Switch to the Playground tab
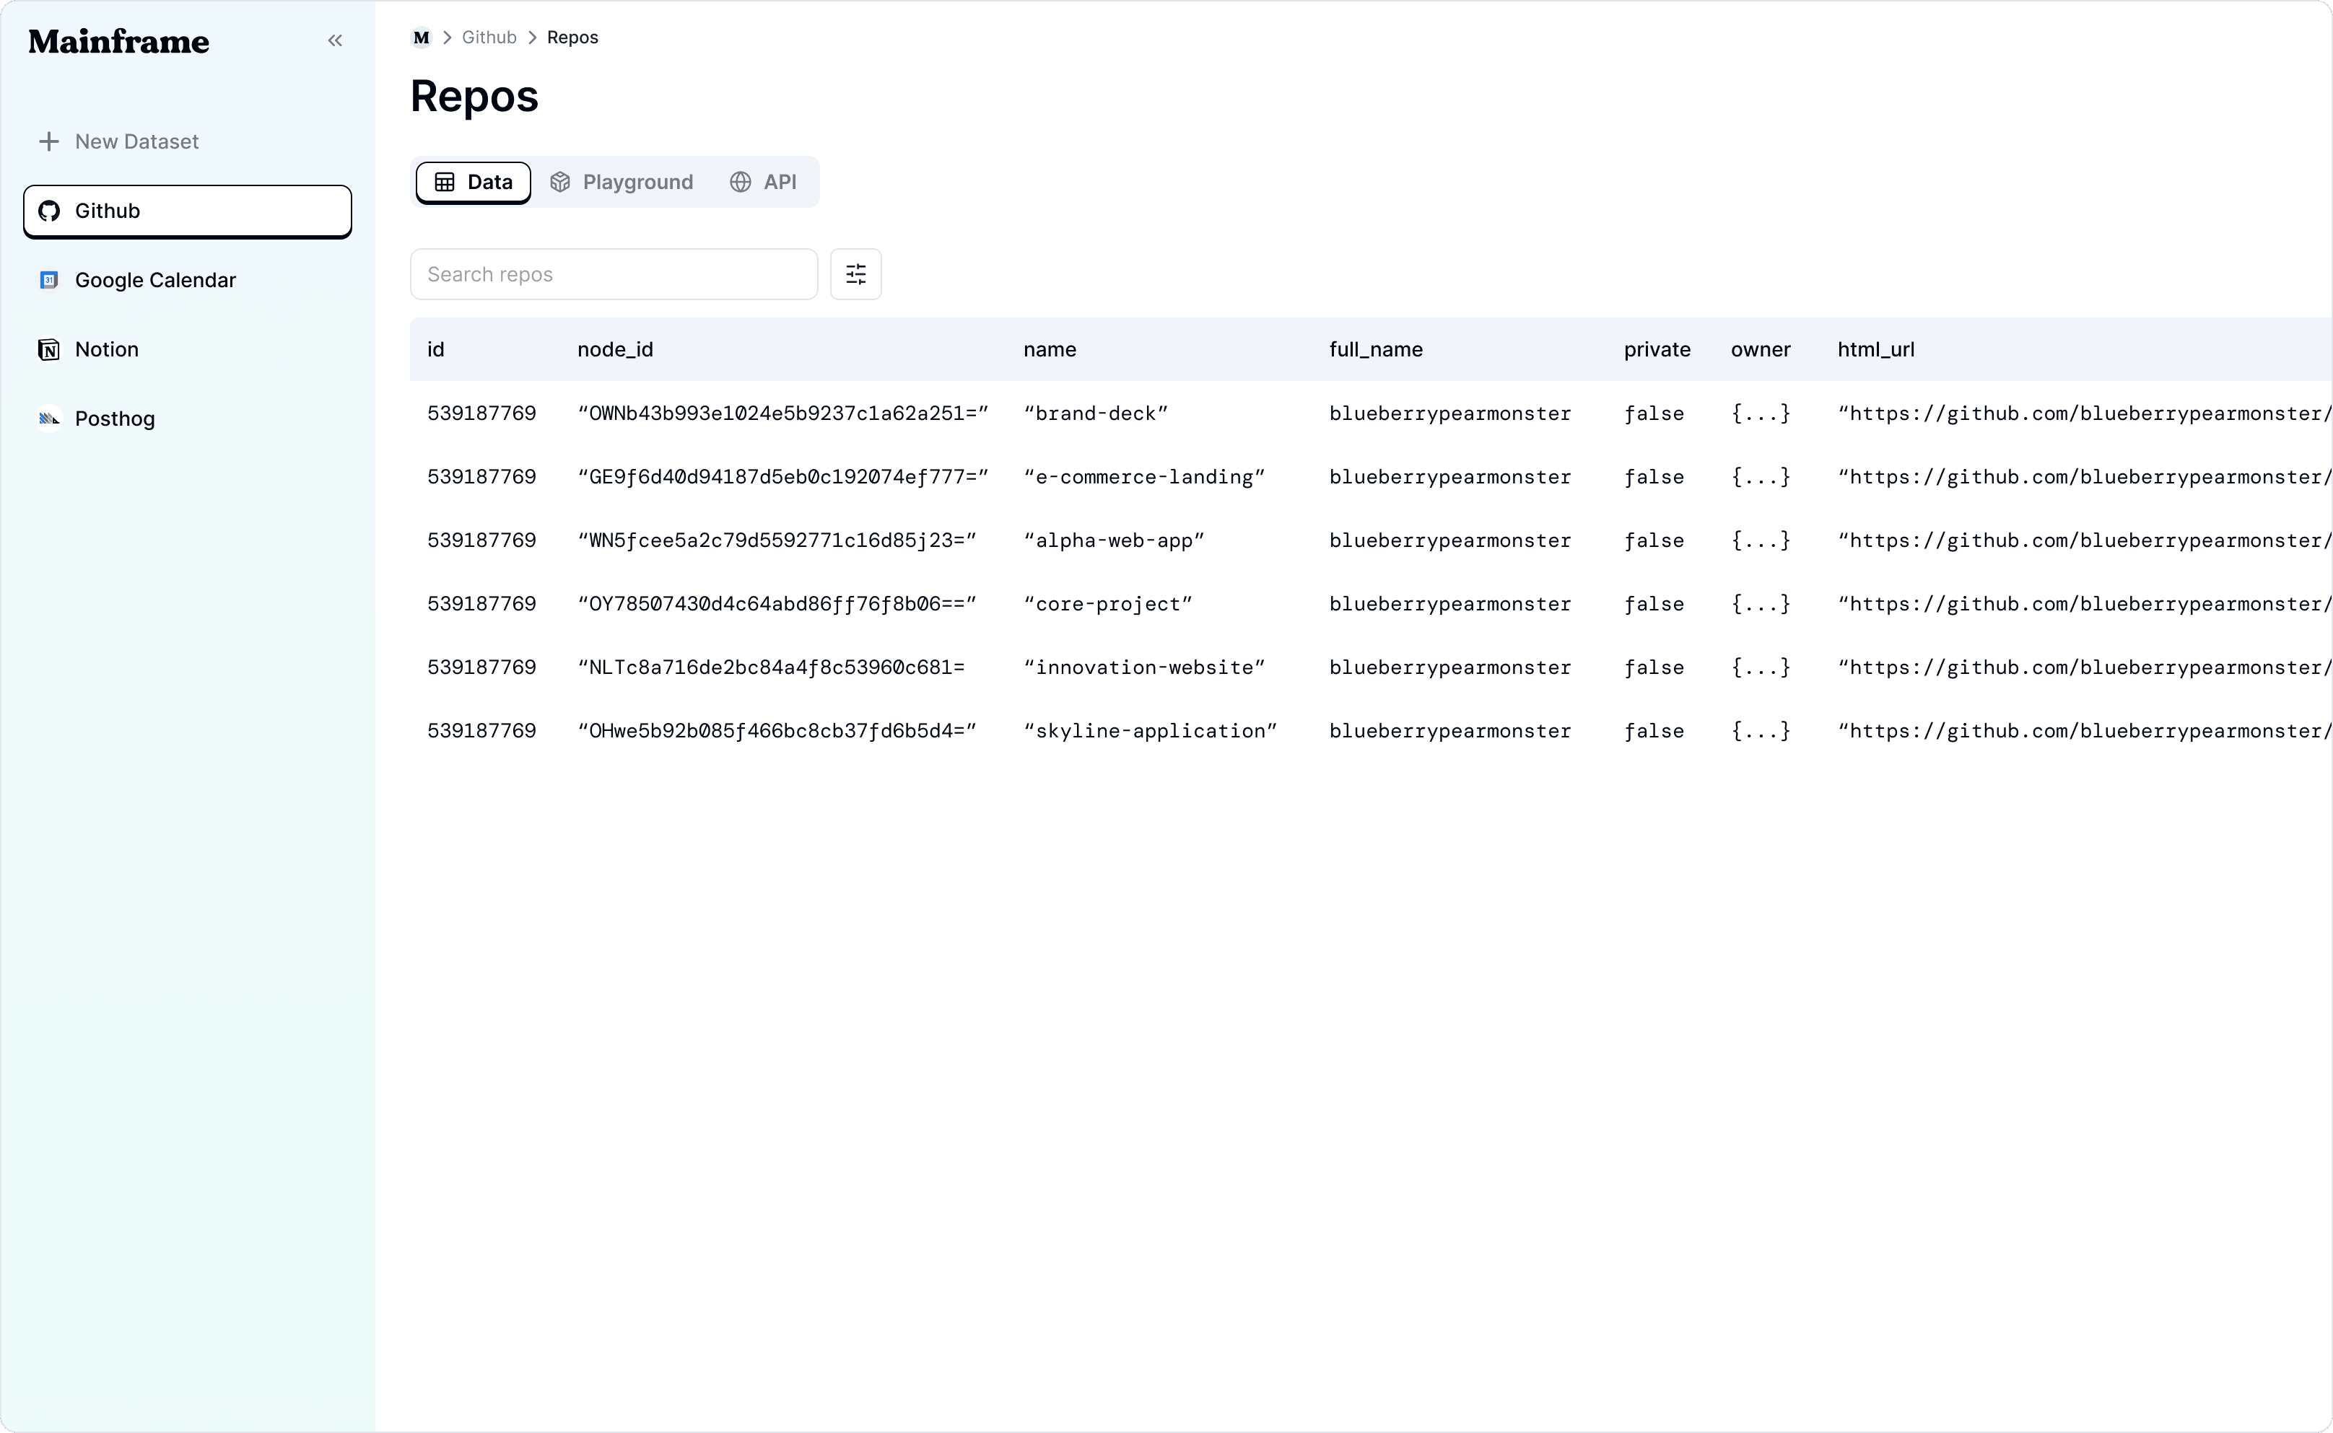2333x1433 pixels. tap(622, 182)
